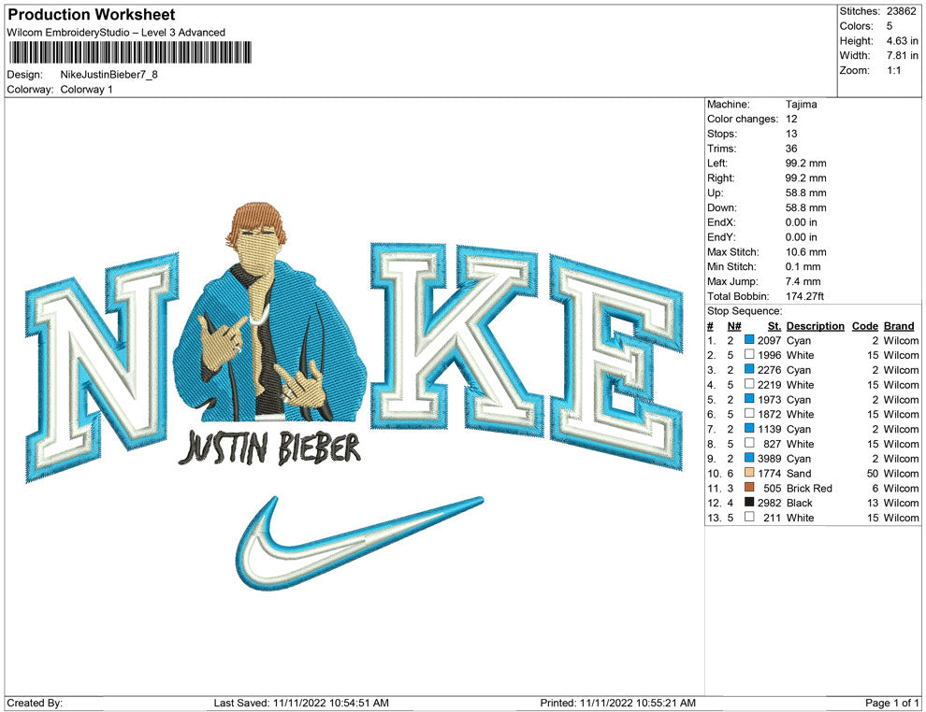
Task: Click the Height value 4.63 in
Action: point(902,41)
